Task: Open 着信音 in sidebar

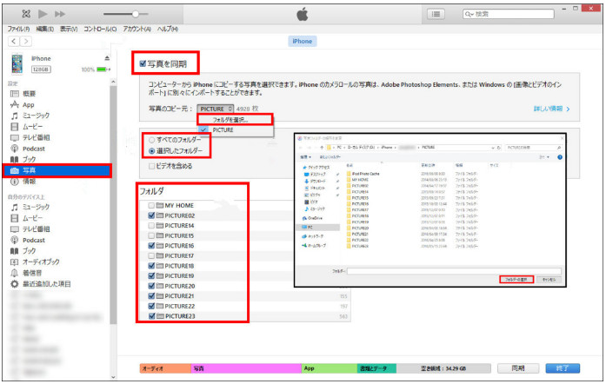Action: click(32, 273)
